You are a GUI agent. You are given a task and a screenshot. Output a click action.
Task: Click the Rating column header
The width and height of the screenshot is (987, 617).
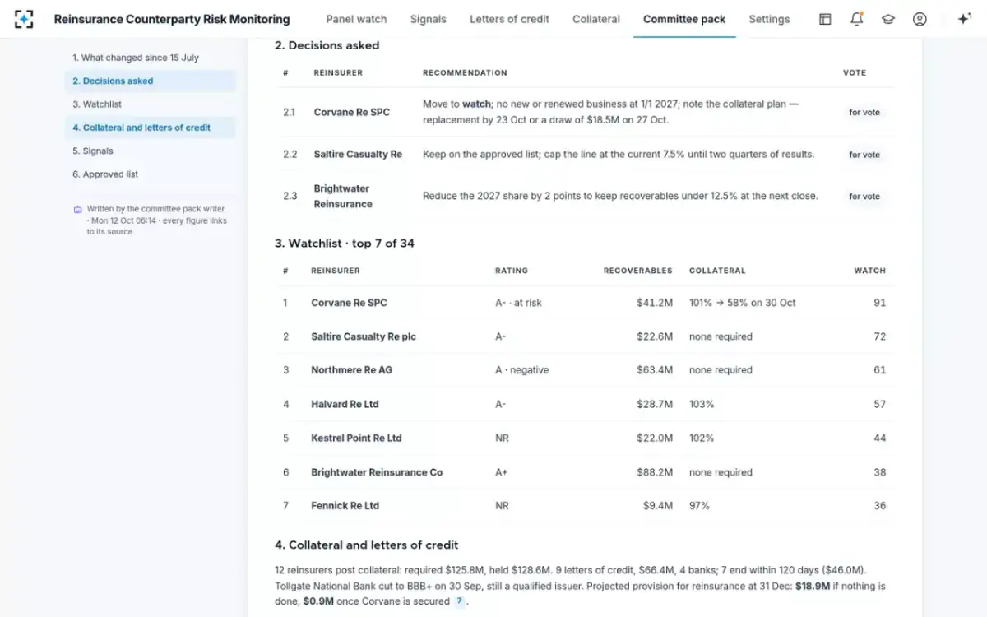point(512,271)
